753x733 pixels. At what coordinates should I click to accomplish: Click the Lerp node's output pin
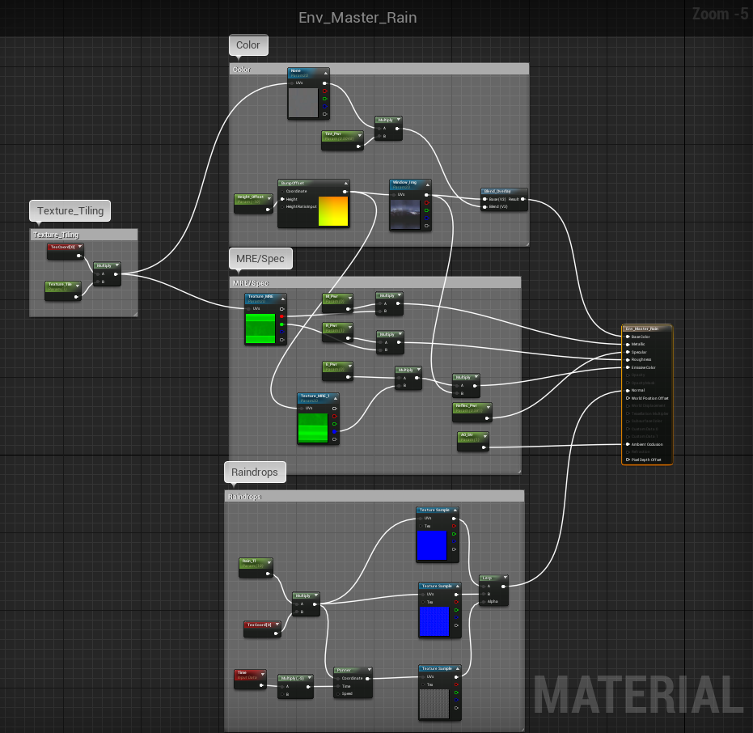tap(503, 586)
